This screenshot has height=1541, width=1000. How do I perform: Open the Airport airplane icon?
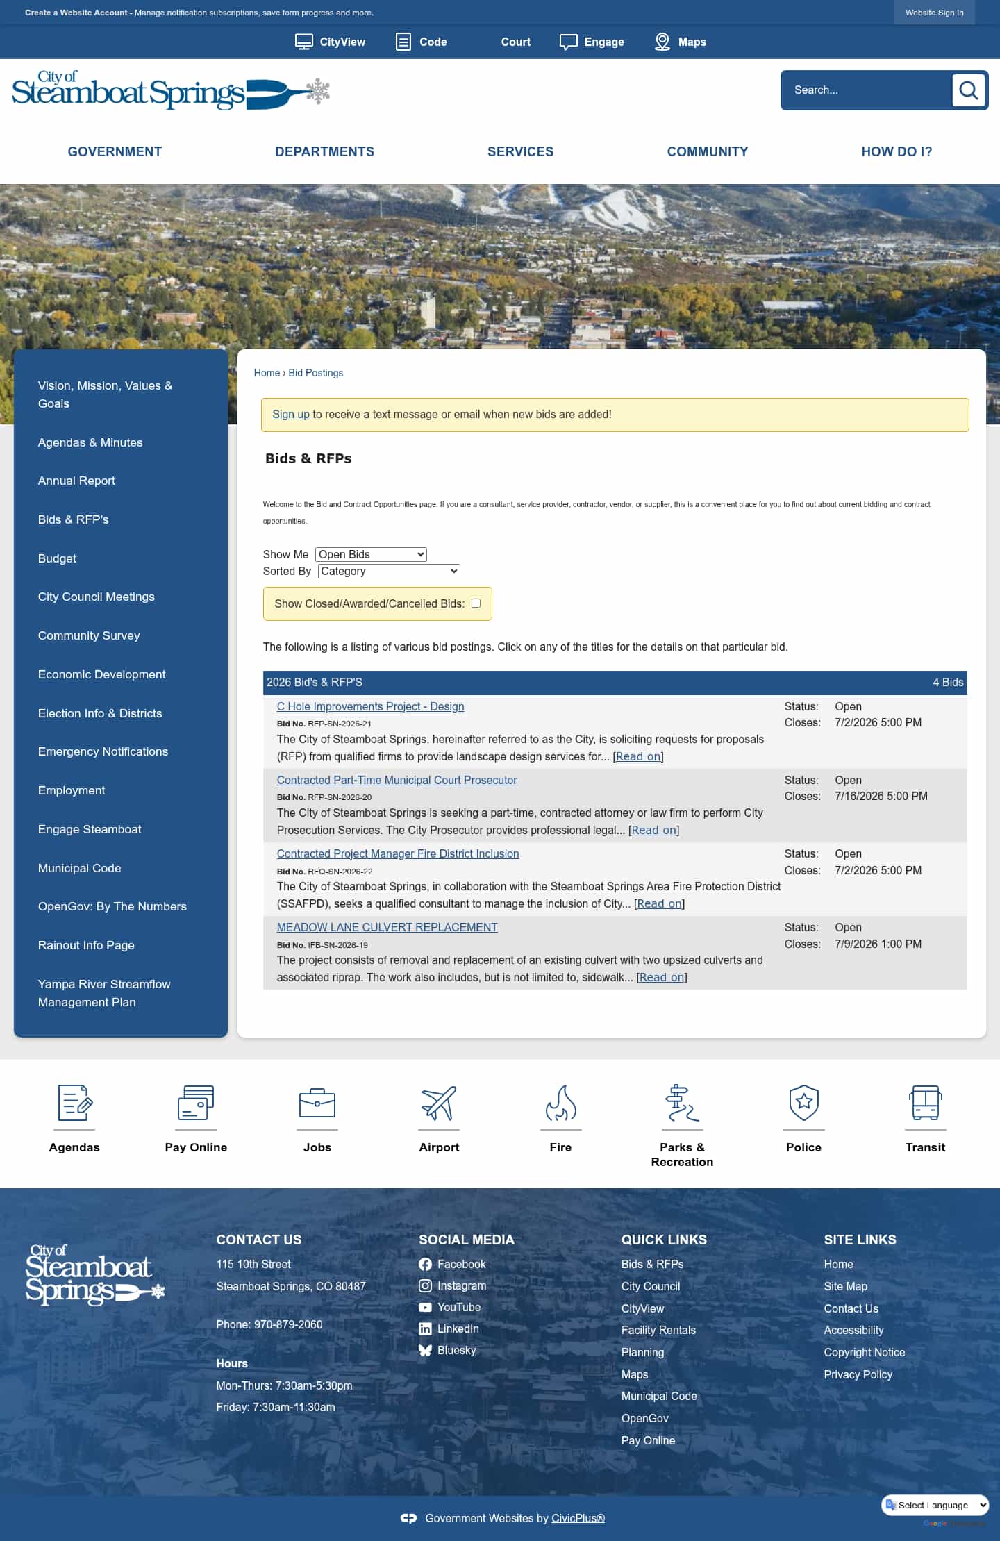pos(439,1103)
